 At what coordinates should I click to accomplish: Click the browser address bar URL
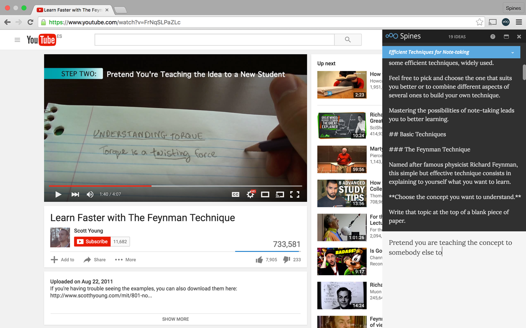[x=115, y=22]
